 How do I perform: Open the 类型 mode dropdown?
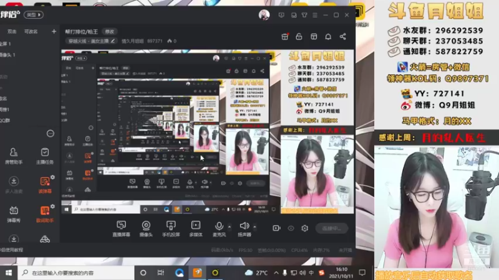[34, 14]
